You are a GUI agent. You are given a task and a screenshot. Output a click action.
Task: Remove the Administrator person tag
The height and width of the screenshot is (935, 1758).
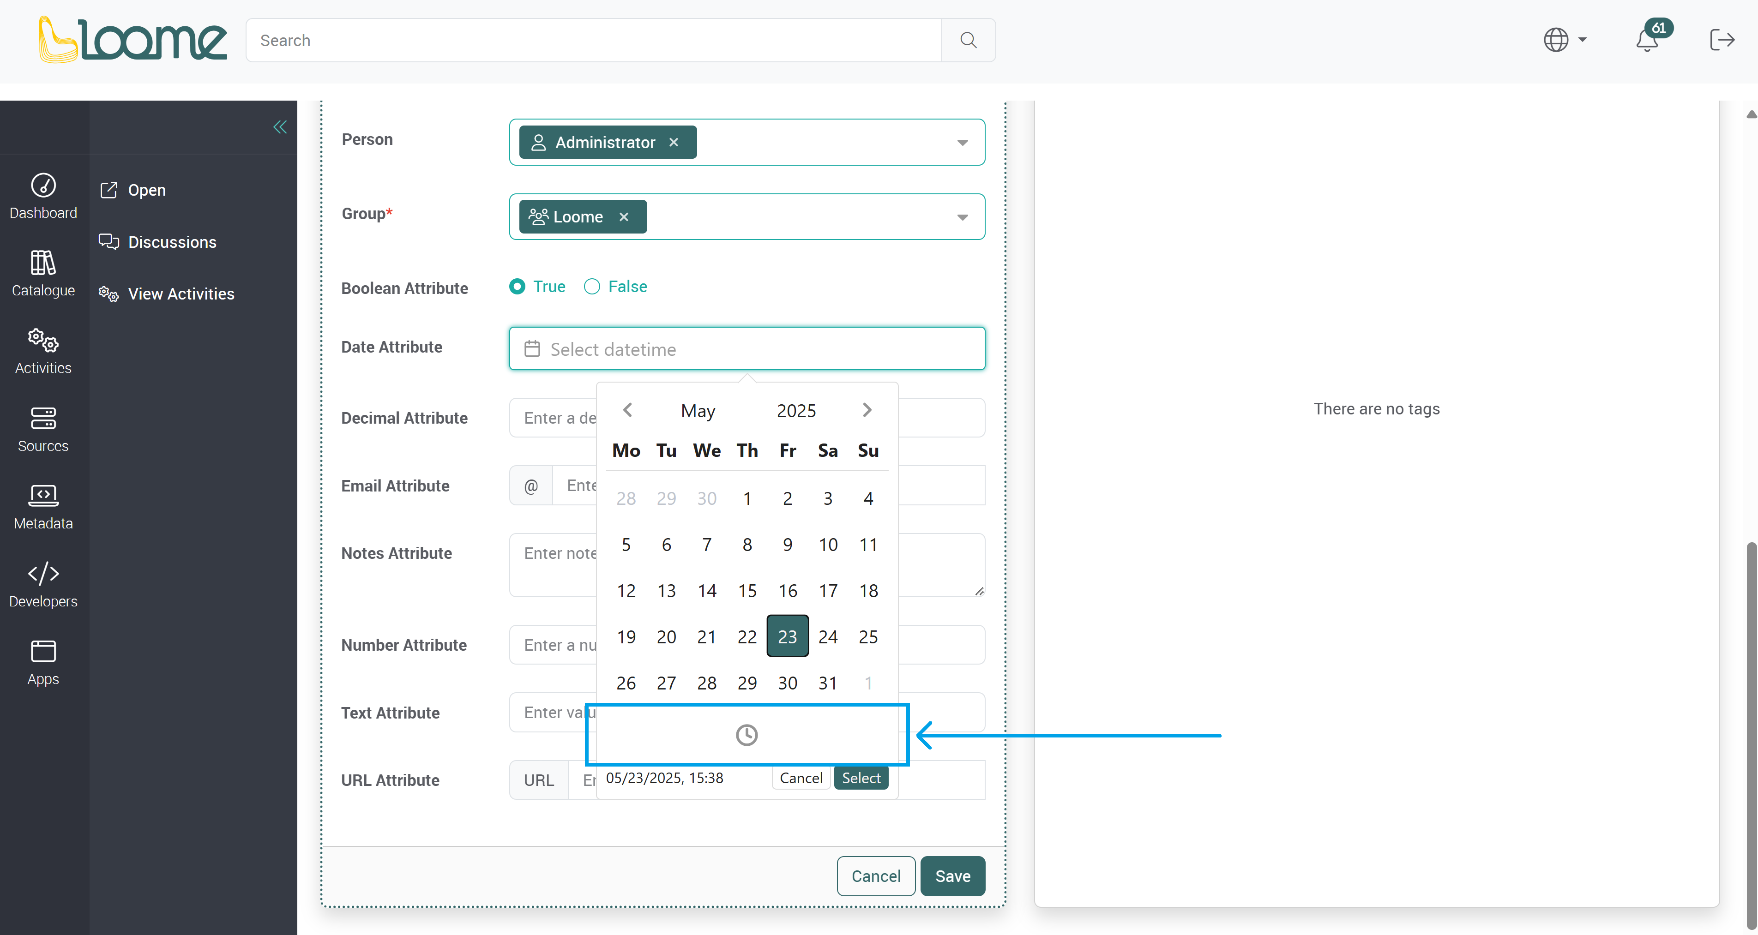point(674,142)
